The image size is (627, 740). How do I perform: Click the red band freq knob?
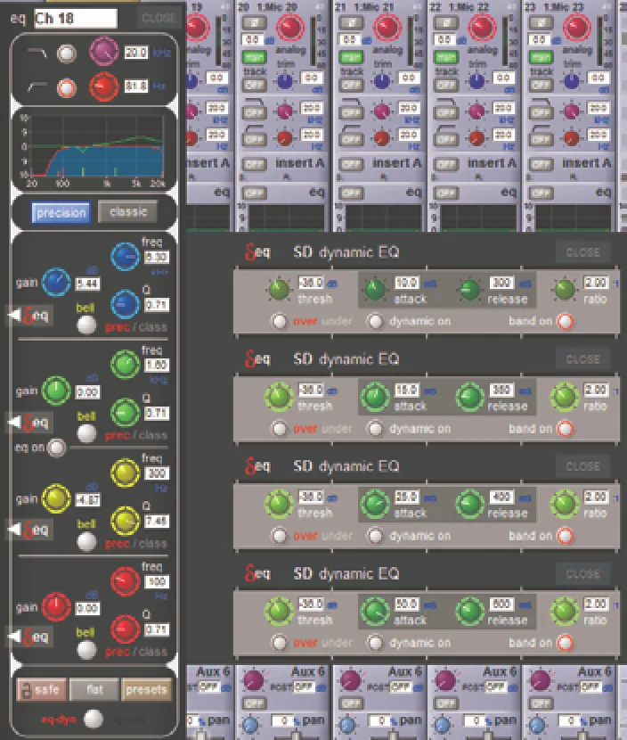tap(125, 581)
